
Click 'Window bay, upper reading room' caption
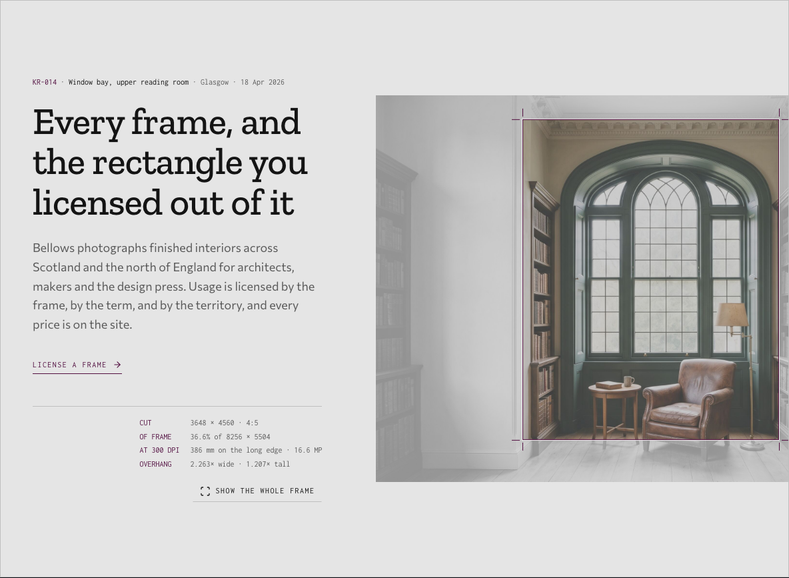point(129,82)
